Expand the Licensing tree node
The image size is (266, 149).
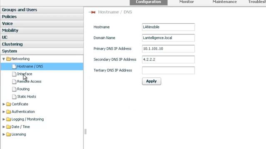click(x=4, y=134)
